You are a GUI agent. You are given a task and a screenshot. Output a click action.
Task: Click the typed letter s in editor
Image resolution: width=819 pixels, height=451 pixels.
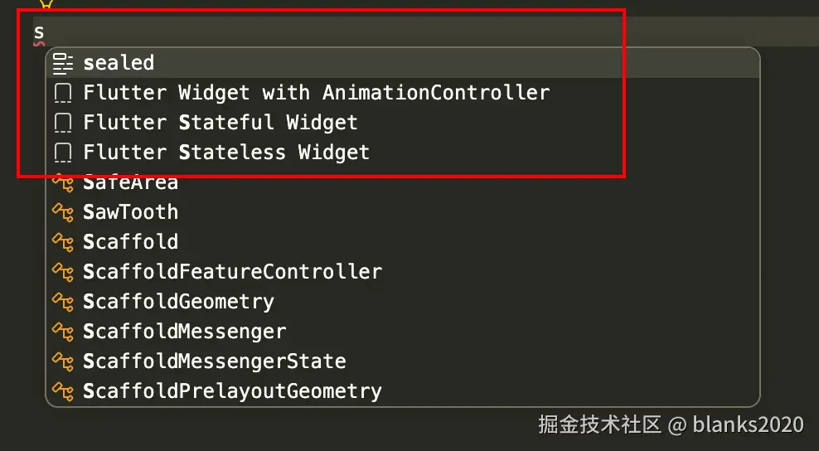(39, 32)
